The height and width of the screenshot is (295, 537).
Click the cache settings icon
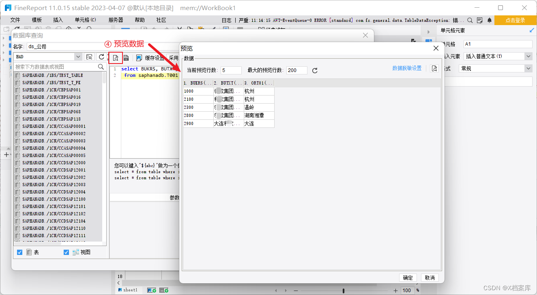(139, 57)
